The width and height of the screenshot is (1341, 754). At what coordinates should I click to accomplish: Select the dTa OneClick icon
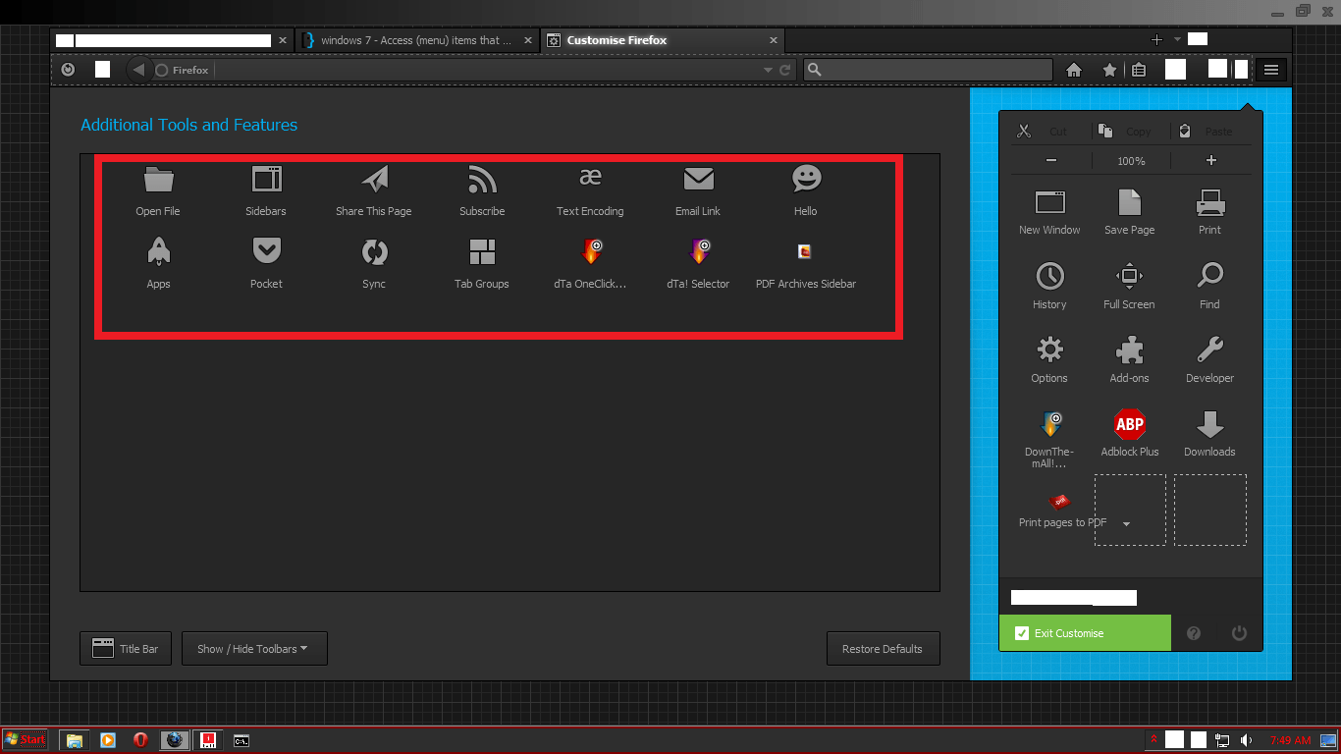click(591, 251)
